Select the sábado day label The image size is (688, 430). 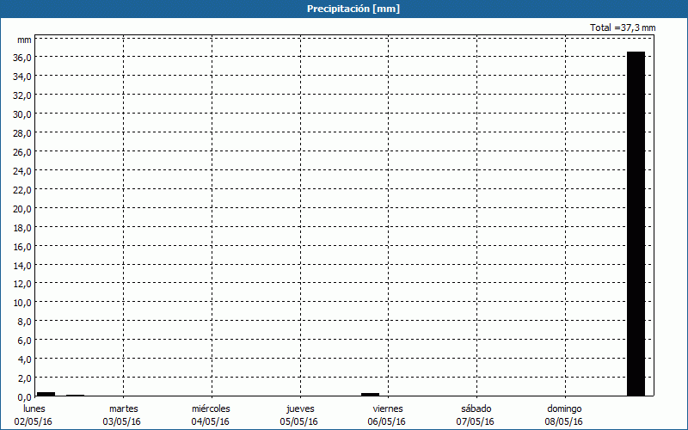click(476, 408)
